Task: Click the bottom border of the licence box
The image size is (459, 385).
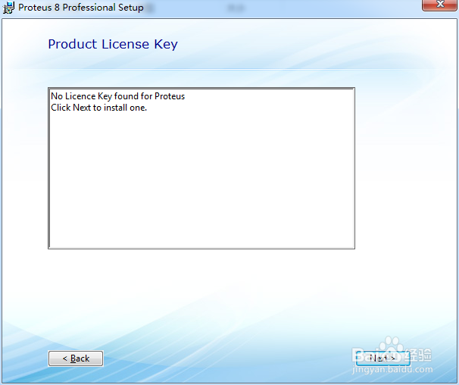Action: pyautogui.click(x=201, y=248)
